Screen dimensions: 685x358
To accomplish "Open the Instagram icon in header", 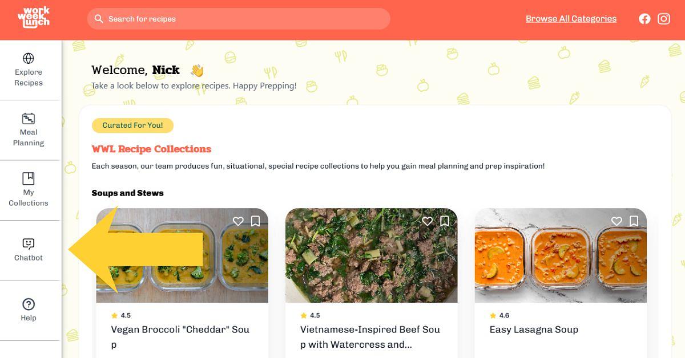I will [x=664, y=19].
